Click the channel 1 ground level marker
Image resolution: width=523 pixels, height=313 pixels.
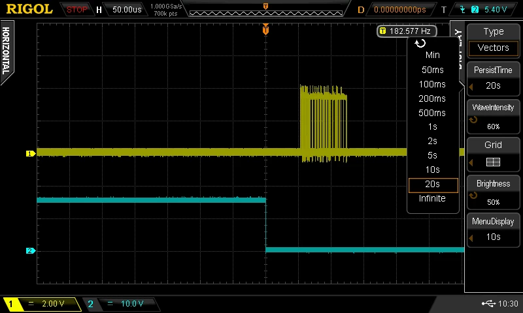click(x=30, y=153)
